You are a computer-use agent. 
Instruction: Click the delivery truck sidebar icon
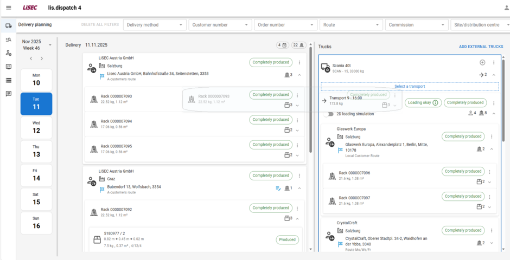point(8,25)
